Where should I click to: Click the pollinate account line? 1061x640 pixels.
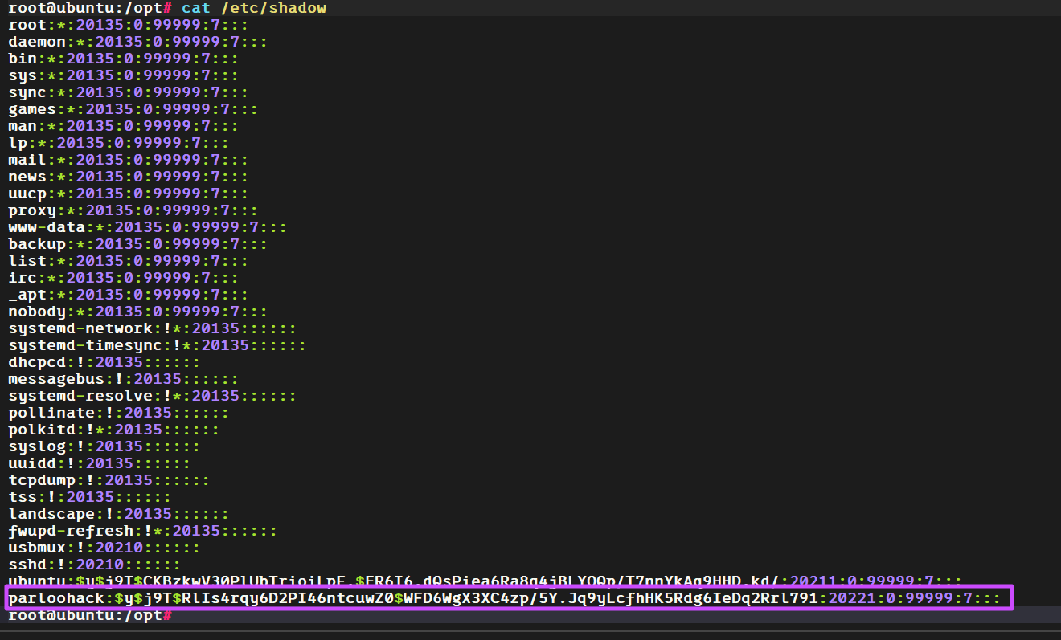click(x=118, y=413)
